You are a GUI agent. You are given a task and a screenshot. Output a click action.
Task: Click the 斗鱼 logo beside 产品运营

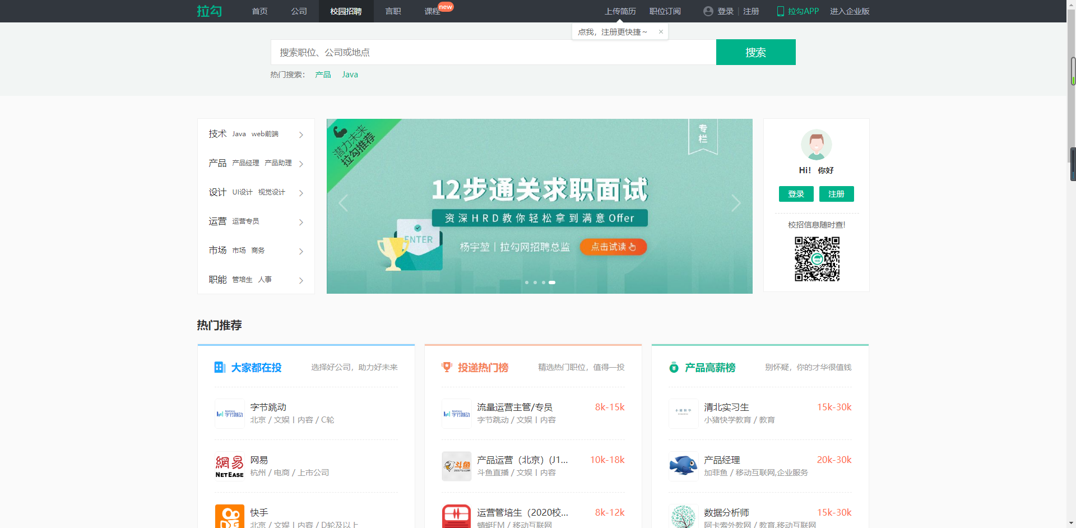click(x=457, y=466)
